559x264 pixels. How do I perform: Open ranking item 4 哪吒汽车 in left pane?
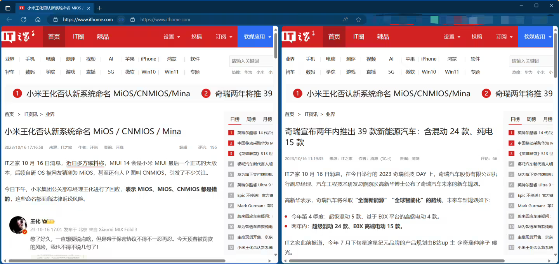[x=255, y=164]
